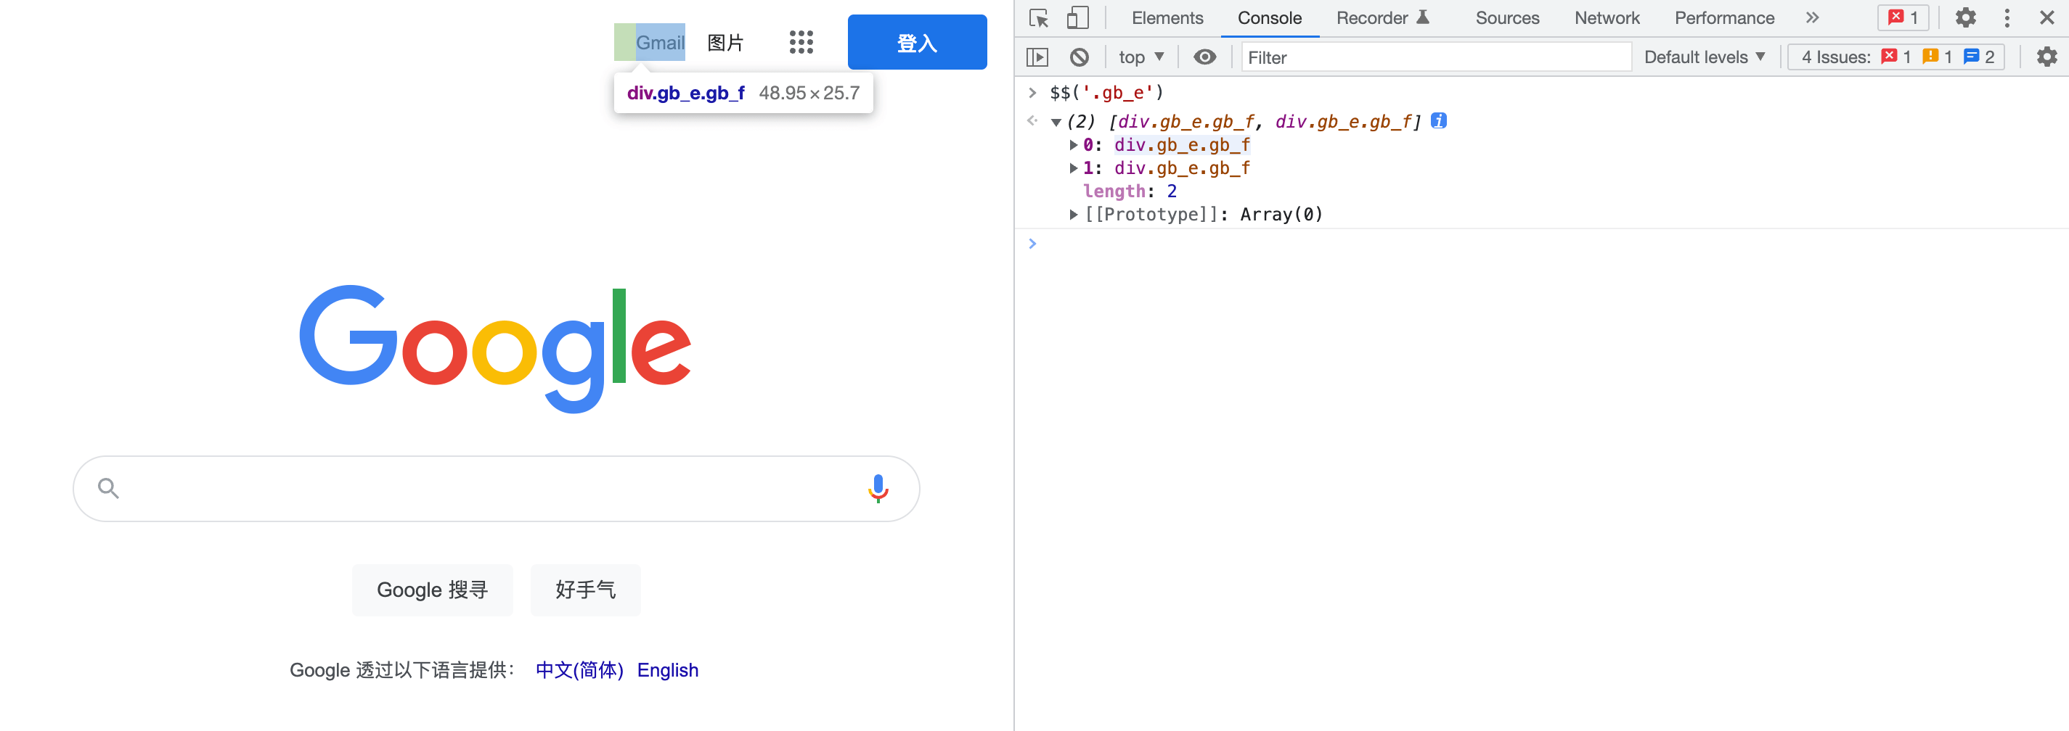Open the 图片 images link
This screenshot has height=731, width=2069.
click(725, 43)
